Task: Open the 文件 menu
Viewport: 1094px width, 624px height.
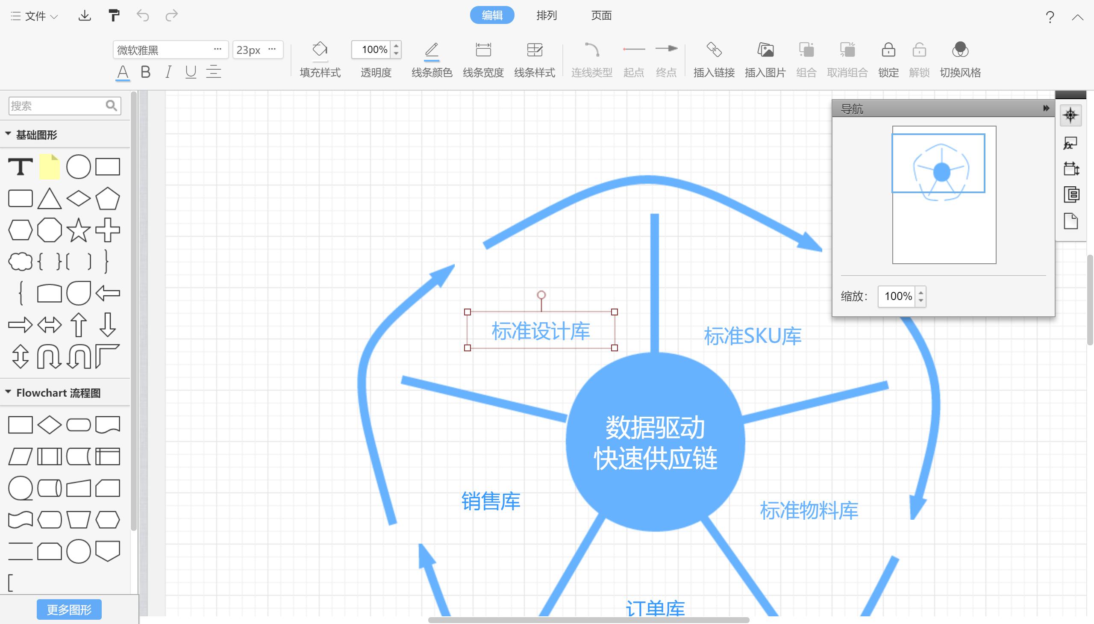Action: pos(33,15)
